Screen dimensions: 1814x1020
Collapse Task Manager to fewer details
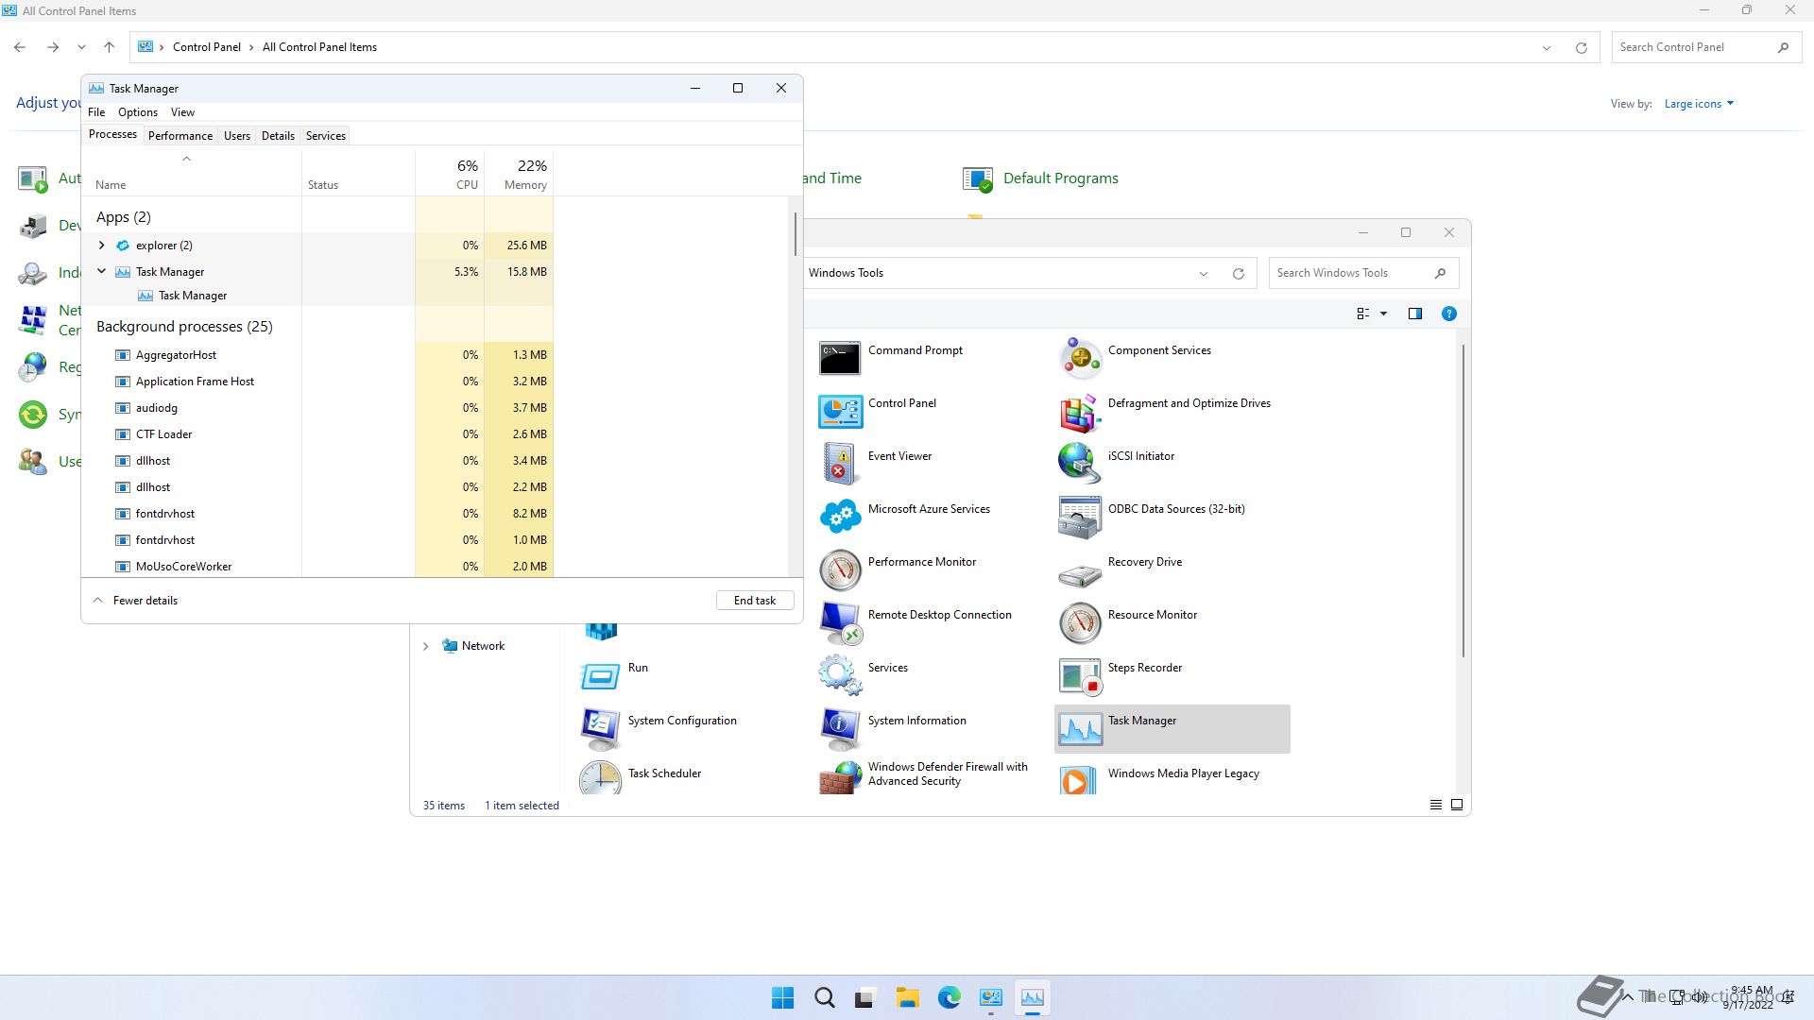[x=135, y=601]
